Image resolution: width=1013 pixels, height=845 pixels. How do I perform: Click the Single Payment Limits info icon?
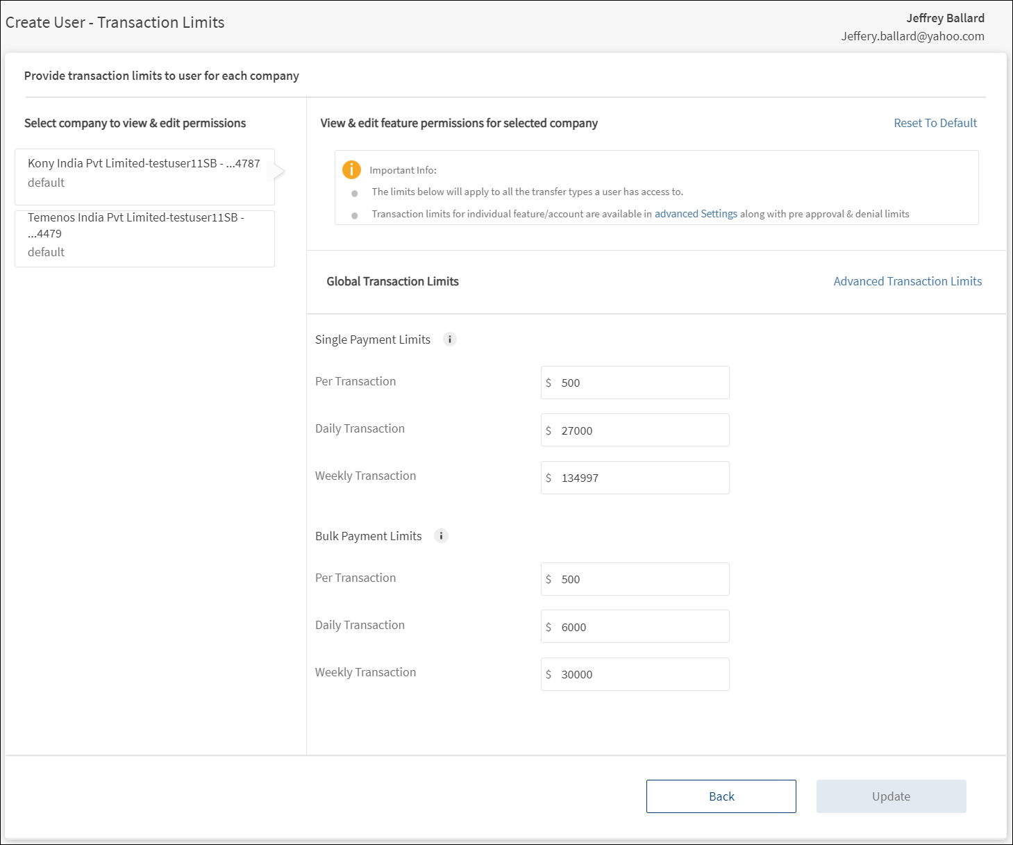click(x=450, y=340)
